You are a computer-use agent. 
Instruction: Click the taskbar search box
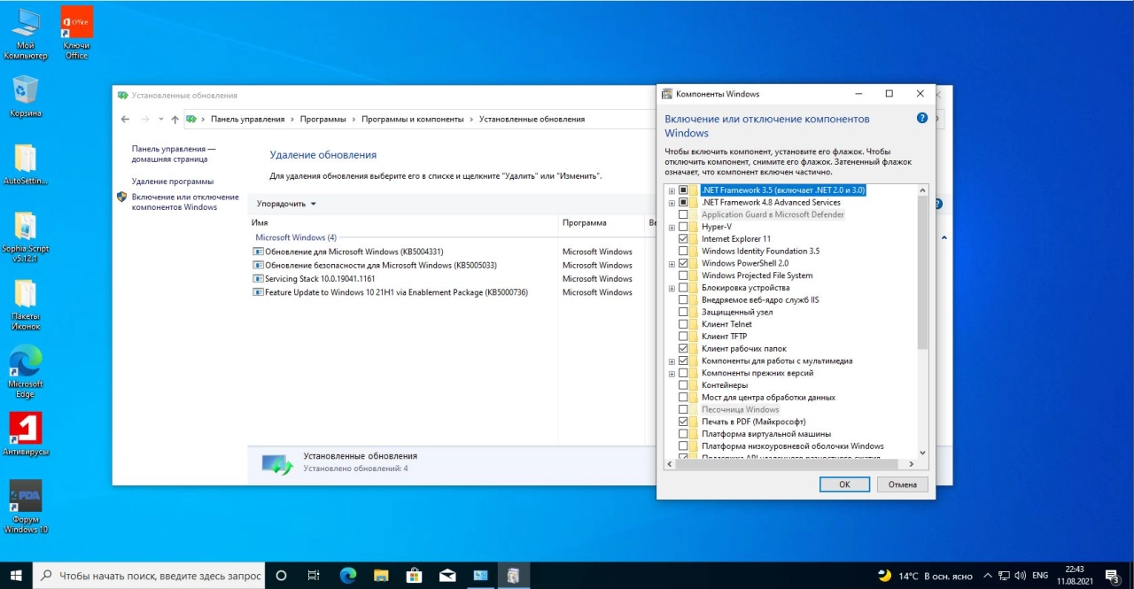[149, 576]
